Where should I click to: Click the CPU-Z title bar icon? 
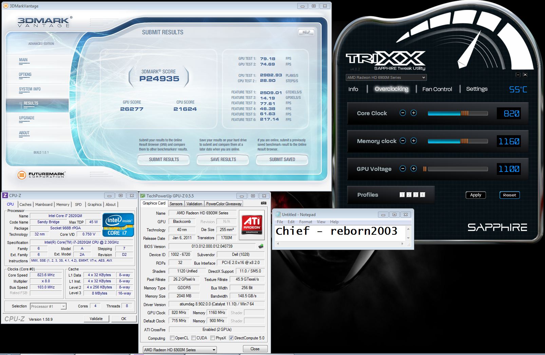pyautogui.click(x=5, y=195)
